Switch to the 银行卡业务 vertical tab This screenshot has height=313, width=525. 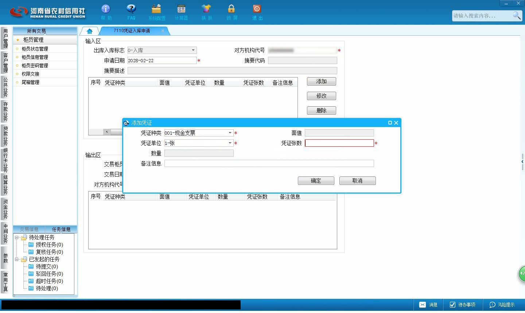[5, 160]
